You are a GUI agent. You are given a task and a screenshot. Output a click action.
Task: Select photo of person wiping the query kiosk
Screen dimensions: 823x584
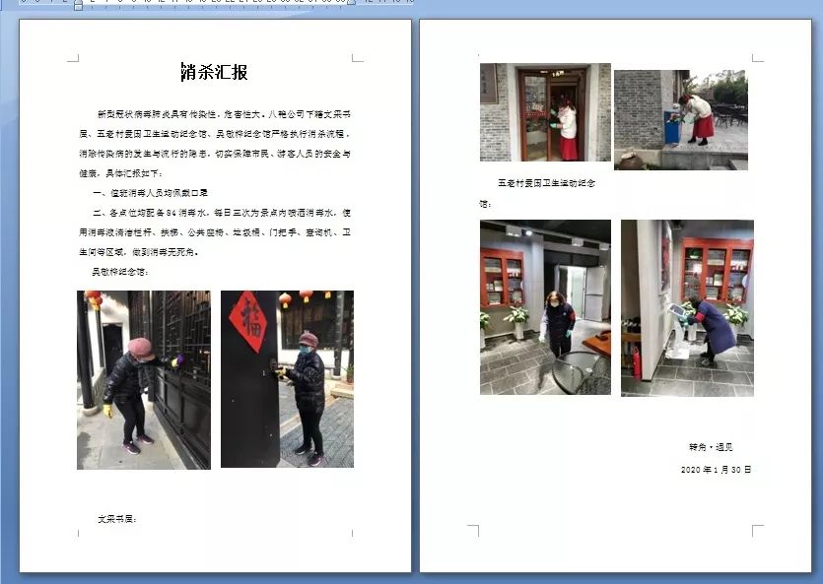pyautogui.click(x=688, y=308)
